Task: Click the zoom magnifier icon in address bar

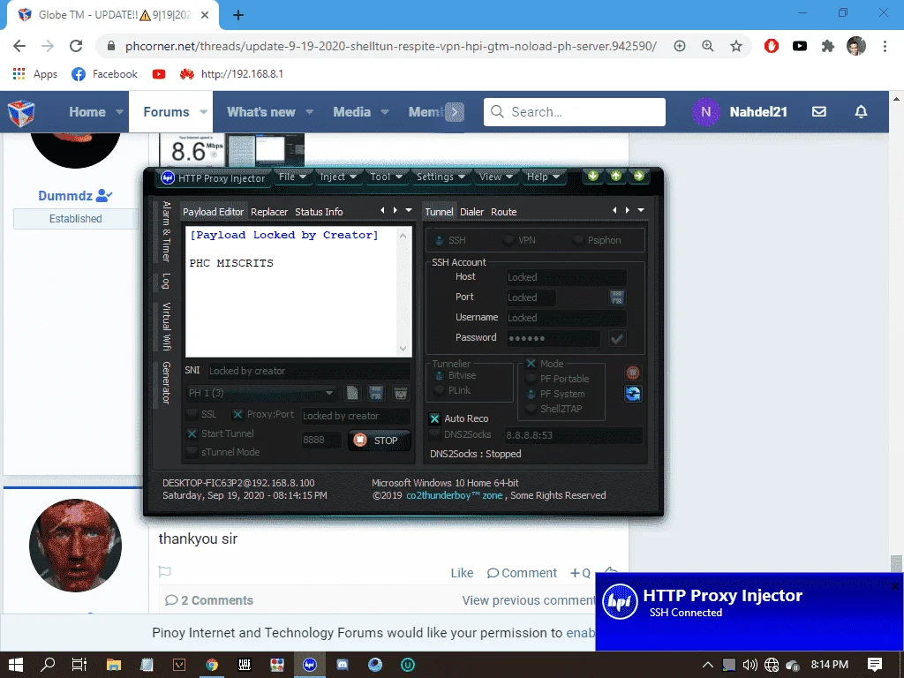Action: [708, 46]
